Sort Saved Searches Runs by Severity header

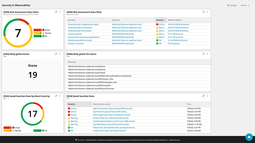[72, 104]
